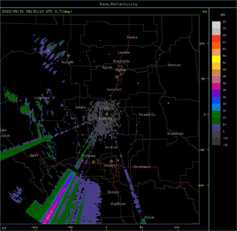Select the bright yellow 51-54 dBZ swatch
The image size is (237, 231).
(216, 59)
